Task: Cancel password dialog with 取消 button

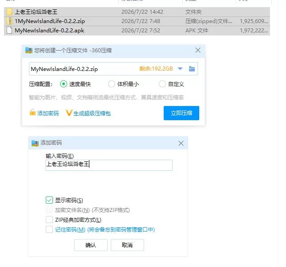Action: coord(127,245)
